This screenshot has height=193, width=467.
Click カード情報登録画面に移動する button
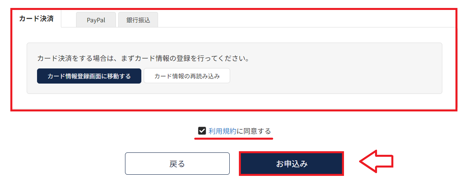click(x=89, y=76)
